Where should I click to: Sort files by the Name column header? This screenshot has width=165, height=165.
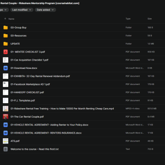[x=12, y=19]
